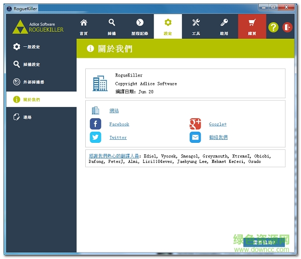Open the 工具 tools tab
This screenshot has height=259, width=301.
pos(196,27)
